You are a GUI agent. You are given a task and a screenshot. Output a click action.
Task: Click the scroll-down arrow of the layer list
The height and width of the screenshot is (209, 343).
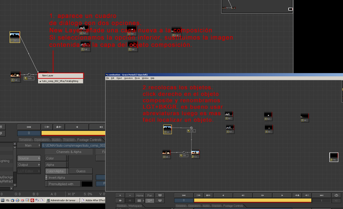[15, 185]
